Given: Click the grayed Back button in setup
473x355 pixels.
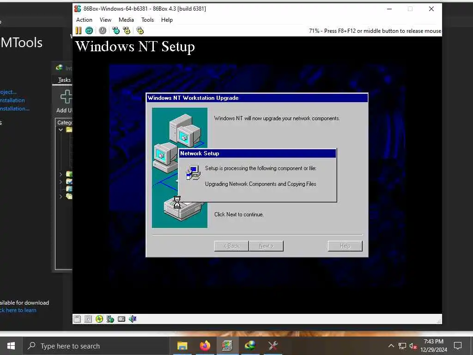Looking at the screenshot, I should pyautogui.click(x=231, y=246).
